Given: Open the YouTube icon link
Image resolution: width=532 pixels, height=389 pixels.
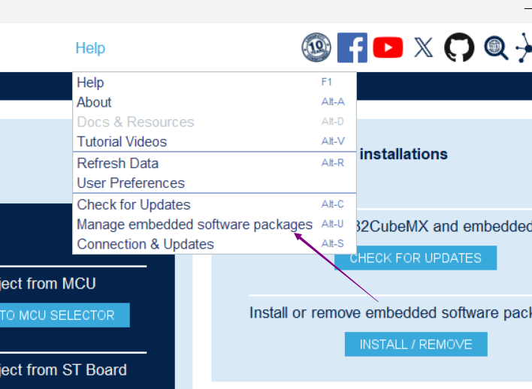Looking at the screenshot, I should (388, 47).
